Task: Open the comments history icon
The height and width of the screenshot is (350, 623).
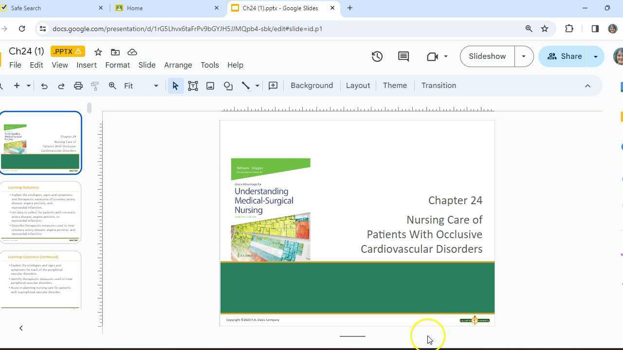Action: (x=403, y=56)
